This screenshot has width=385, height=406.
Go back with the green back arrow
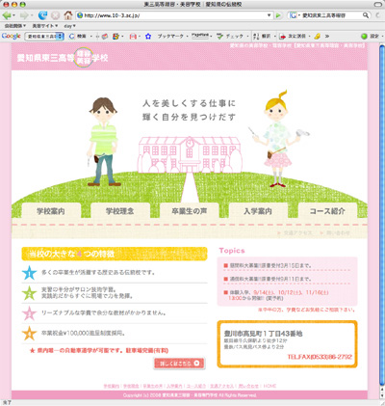pos(7,15)
